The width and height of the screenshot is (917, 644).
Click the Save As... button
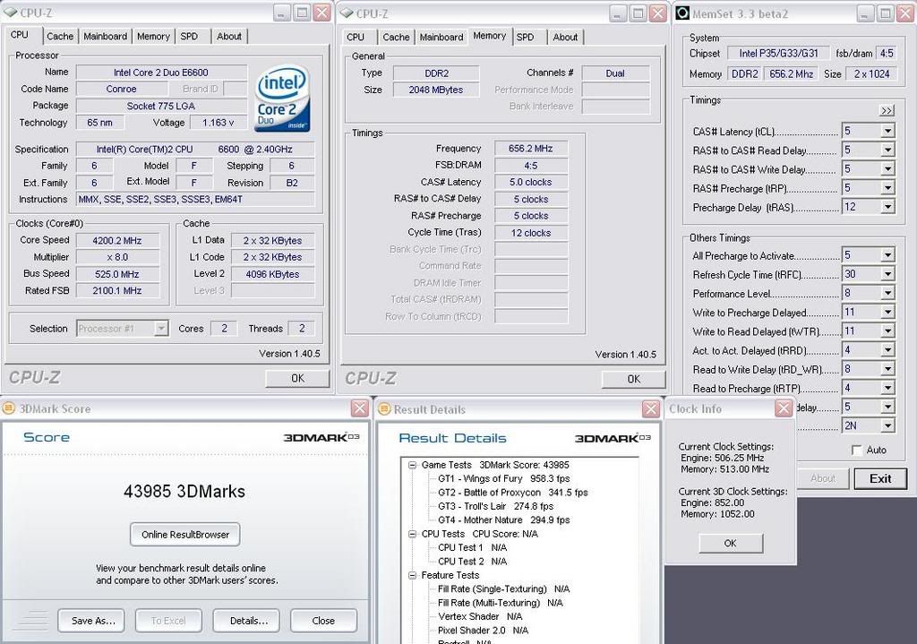click(x=93, y=621)
